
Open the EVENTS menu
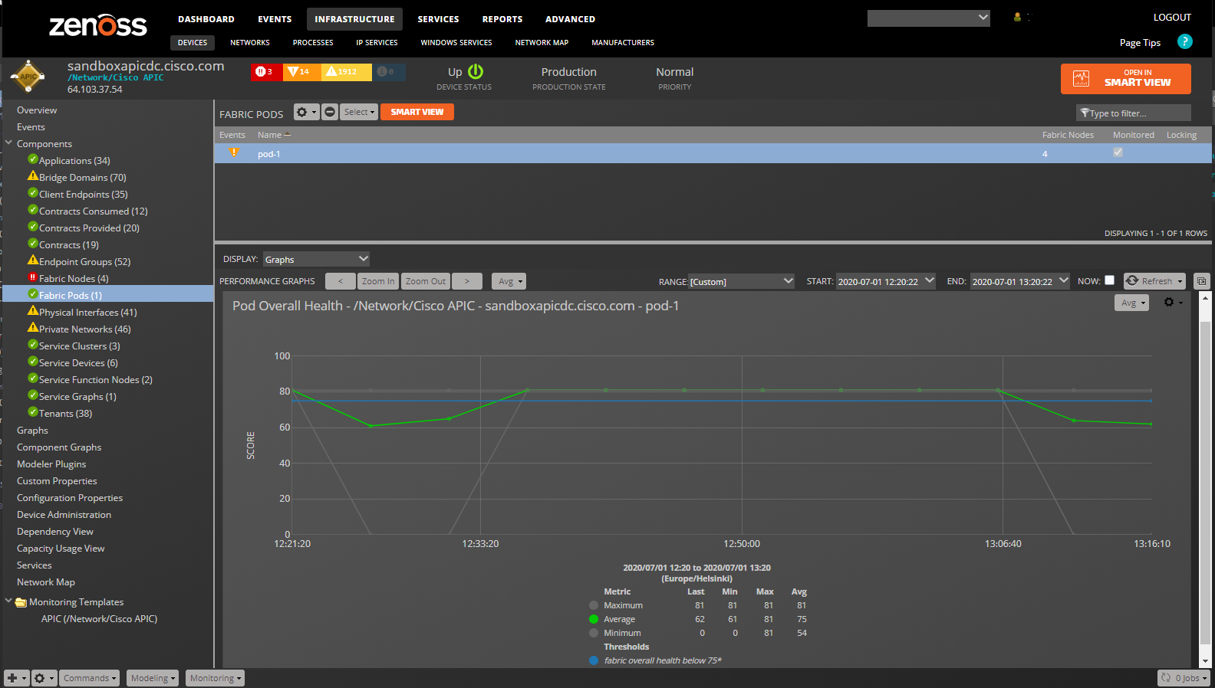pos(275,19)
